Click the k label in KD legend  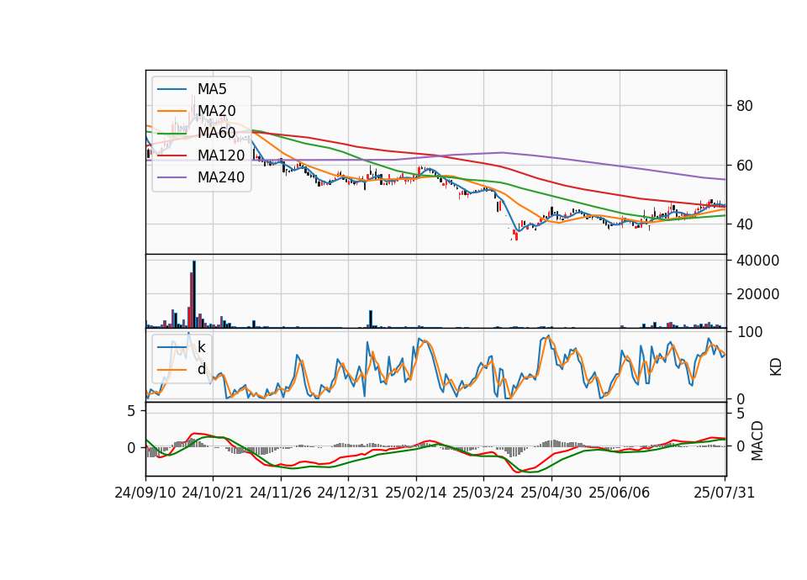202,347
